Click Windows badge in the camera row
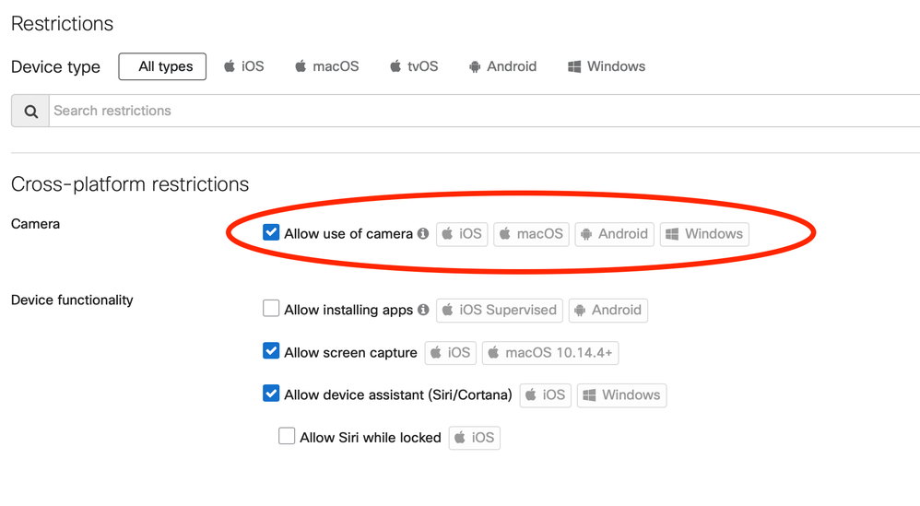 click(704, 234)
